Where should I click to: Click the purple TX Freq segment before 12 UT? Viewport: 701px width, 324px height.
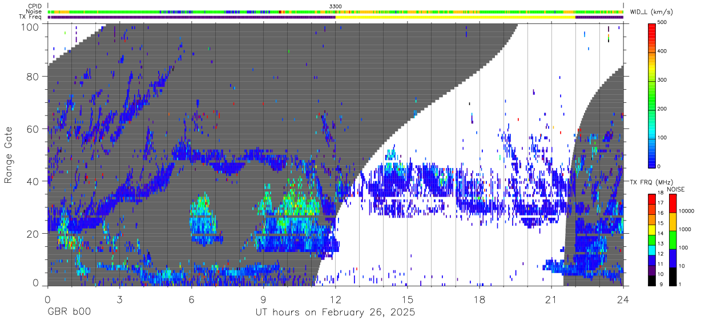click(191, 17)
